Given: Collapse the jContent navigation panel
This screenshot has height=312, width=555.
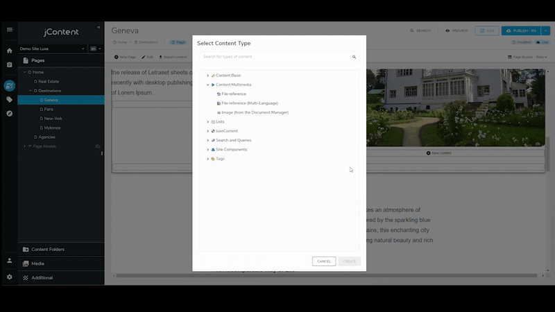Looking at the screenshot, I should [x=99, y=27].
